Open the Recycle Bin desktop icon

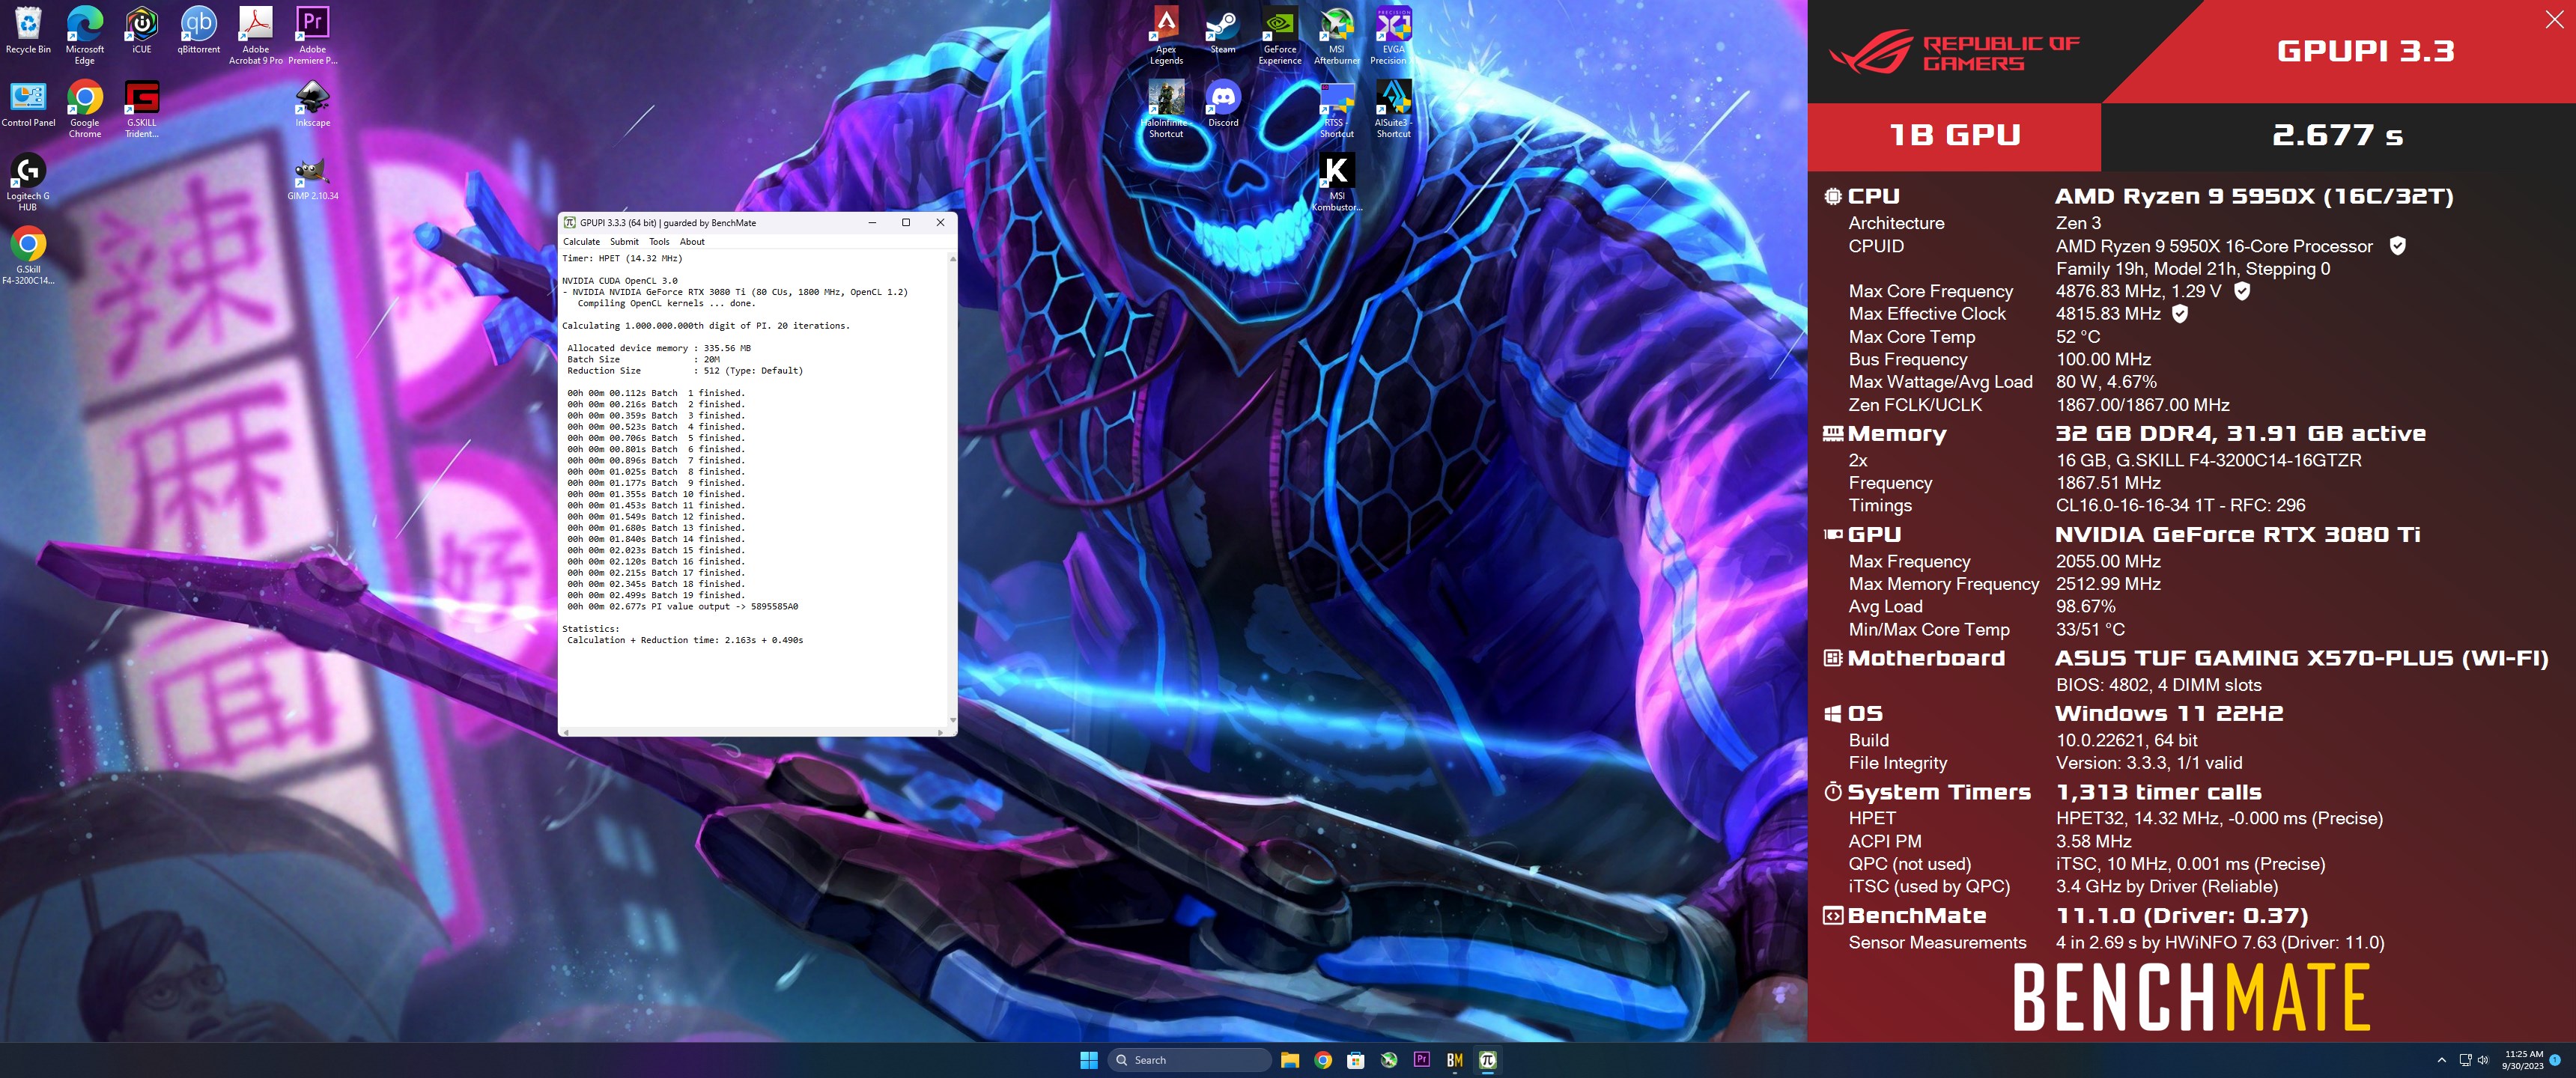coord(28,30)
